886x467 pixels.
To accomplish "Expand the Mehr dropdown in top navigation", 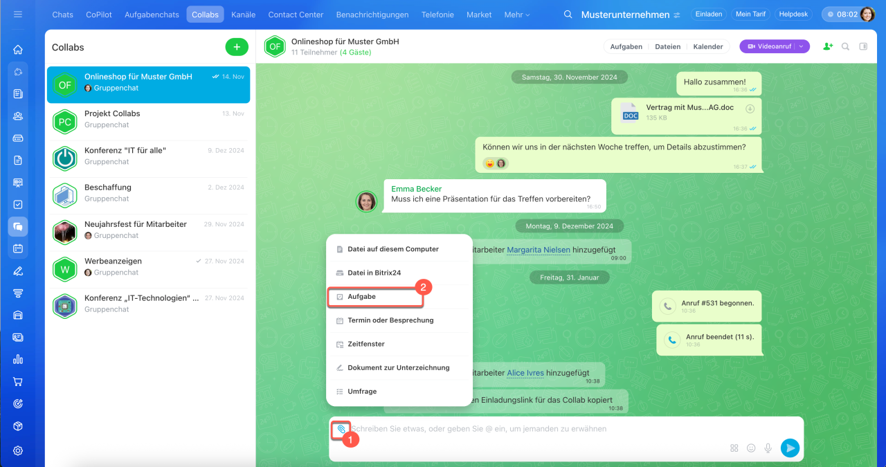I will [517, 15].
